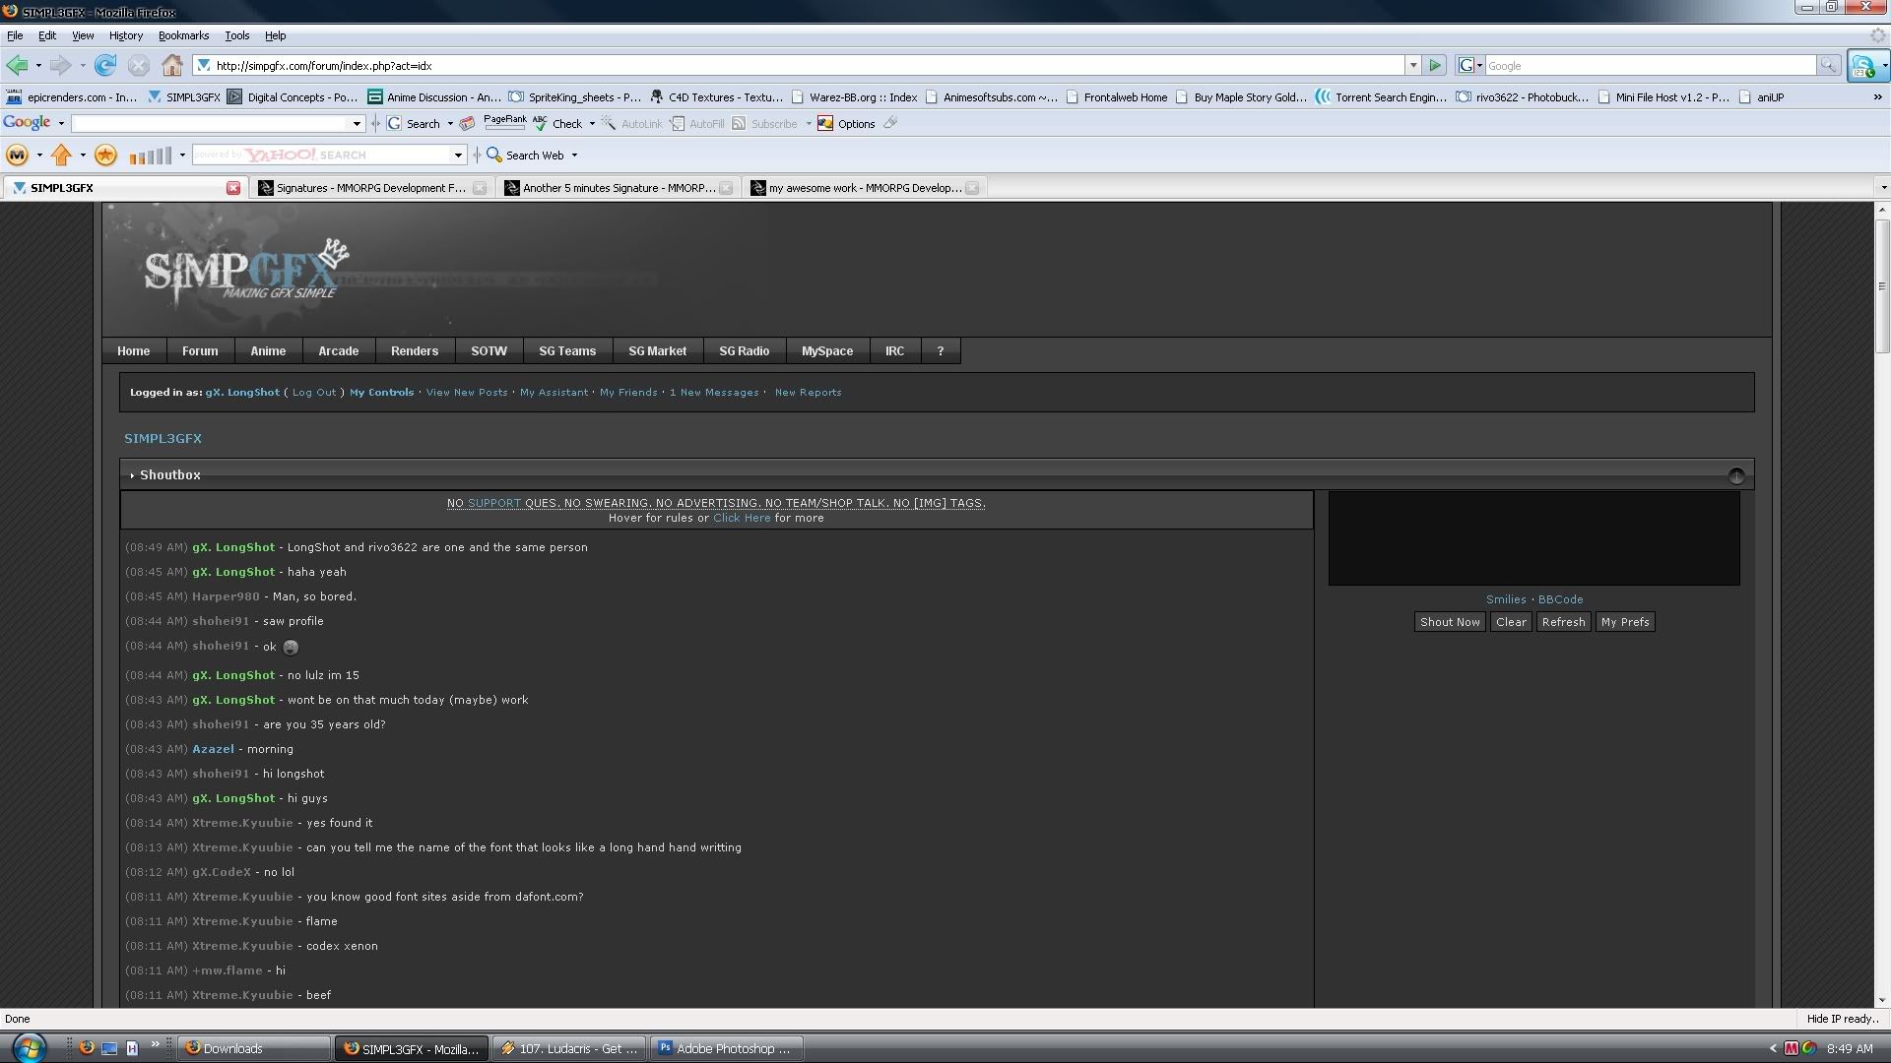Switch to Adobe Photoshop in the taskbar
This screenshot has width=1891, height=1063.
[x=727, y=1049]
